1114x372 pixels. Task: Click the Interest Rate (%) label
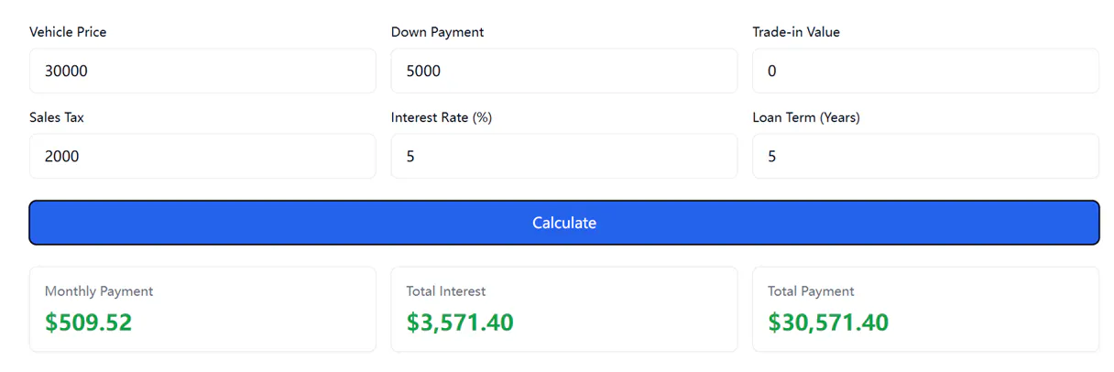[442, 117]
